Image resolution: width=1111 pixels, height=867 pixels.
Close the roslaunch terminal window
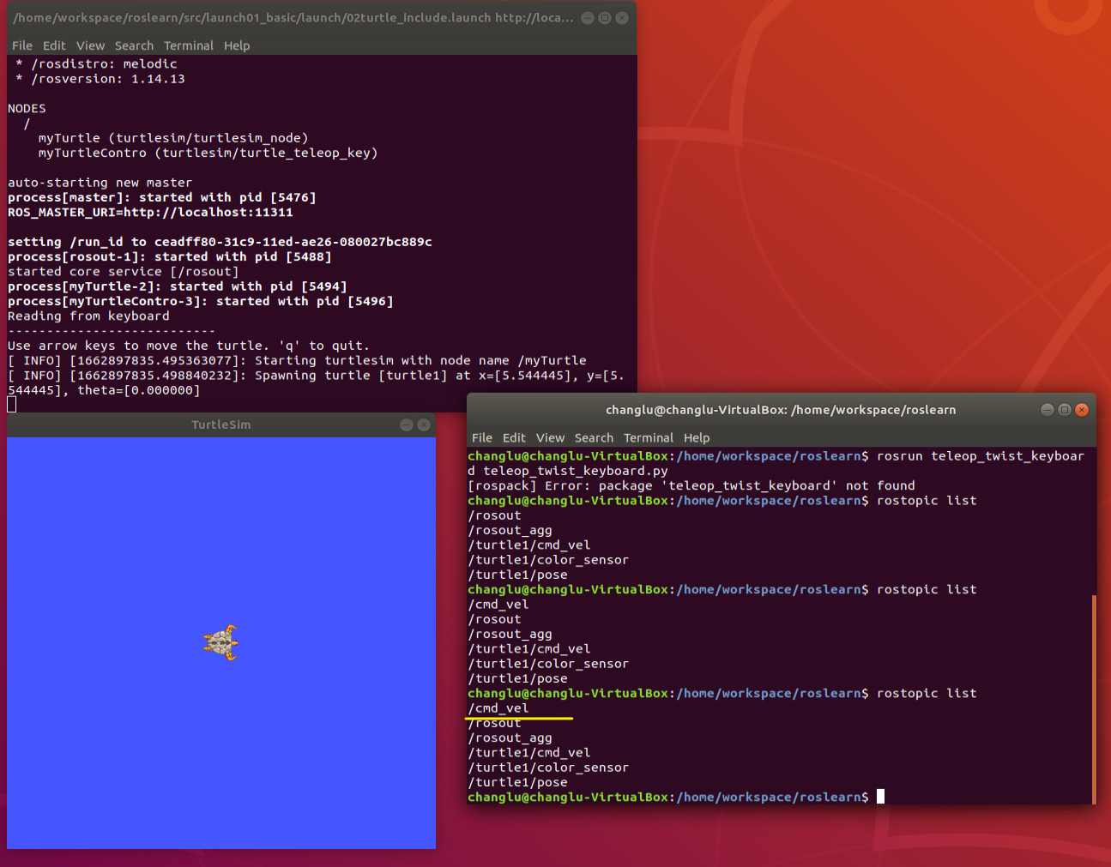[622, 18]
